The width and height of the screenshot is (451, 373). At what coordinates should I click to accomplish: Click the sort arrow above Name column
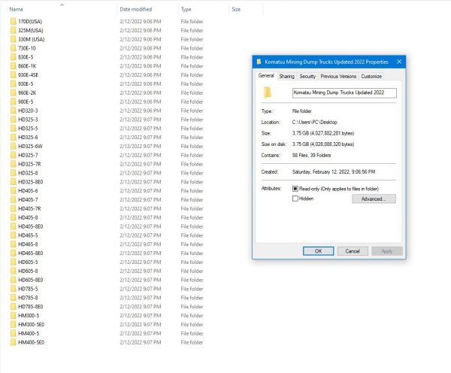[62, 5]
